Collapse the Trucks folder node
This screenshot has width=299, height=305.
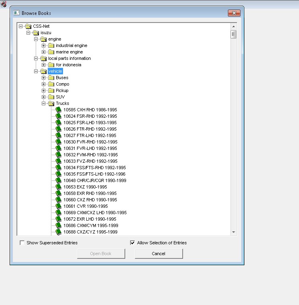click(43, 103)
